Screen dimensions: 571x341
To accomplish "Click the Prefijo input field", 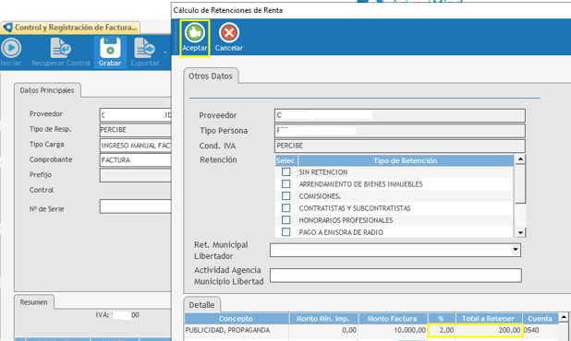I will coord(136,175).
